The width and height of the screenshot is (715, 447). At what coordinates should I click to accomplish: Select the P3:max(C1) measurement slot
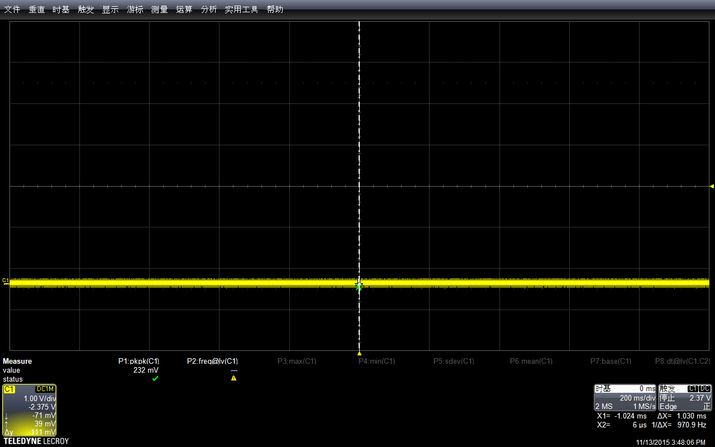pyautogui.click(x=297, y=361)
